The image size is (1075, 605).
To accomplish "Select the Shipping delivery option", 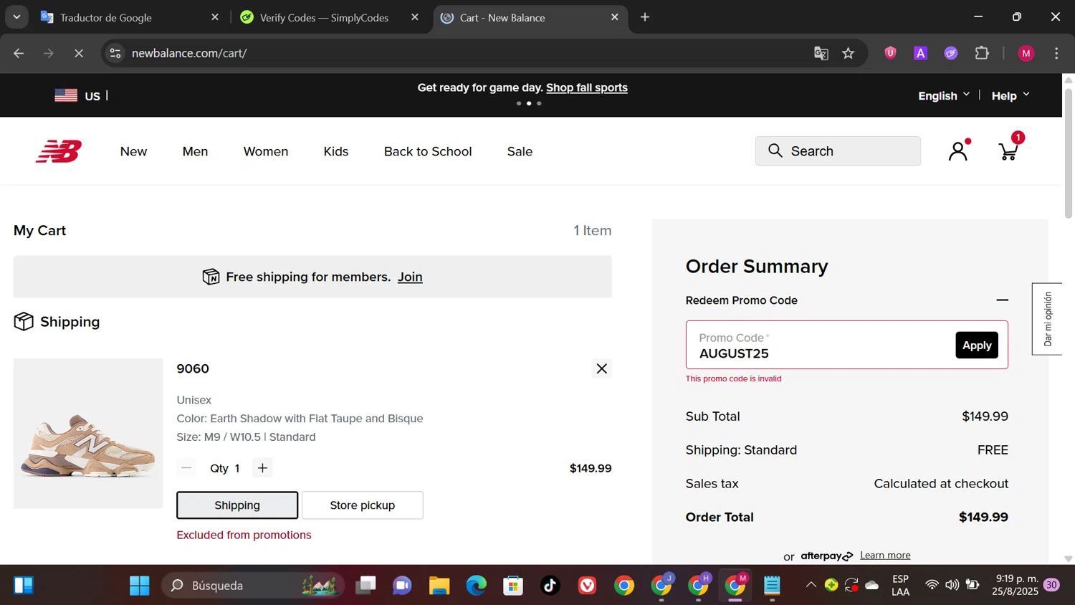I will pos(237,505).
